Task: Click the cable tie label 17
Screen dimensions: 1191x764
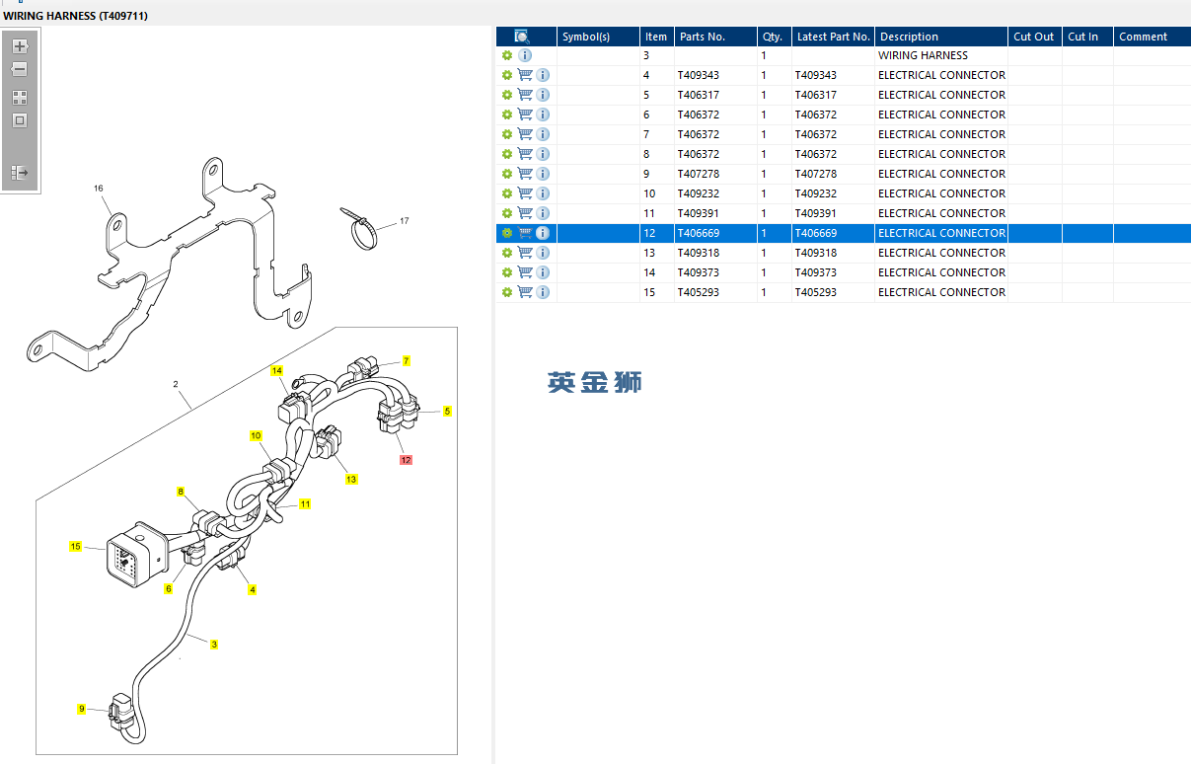Action: pyautogui.click(x=404, y=220)
